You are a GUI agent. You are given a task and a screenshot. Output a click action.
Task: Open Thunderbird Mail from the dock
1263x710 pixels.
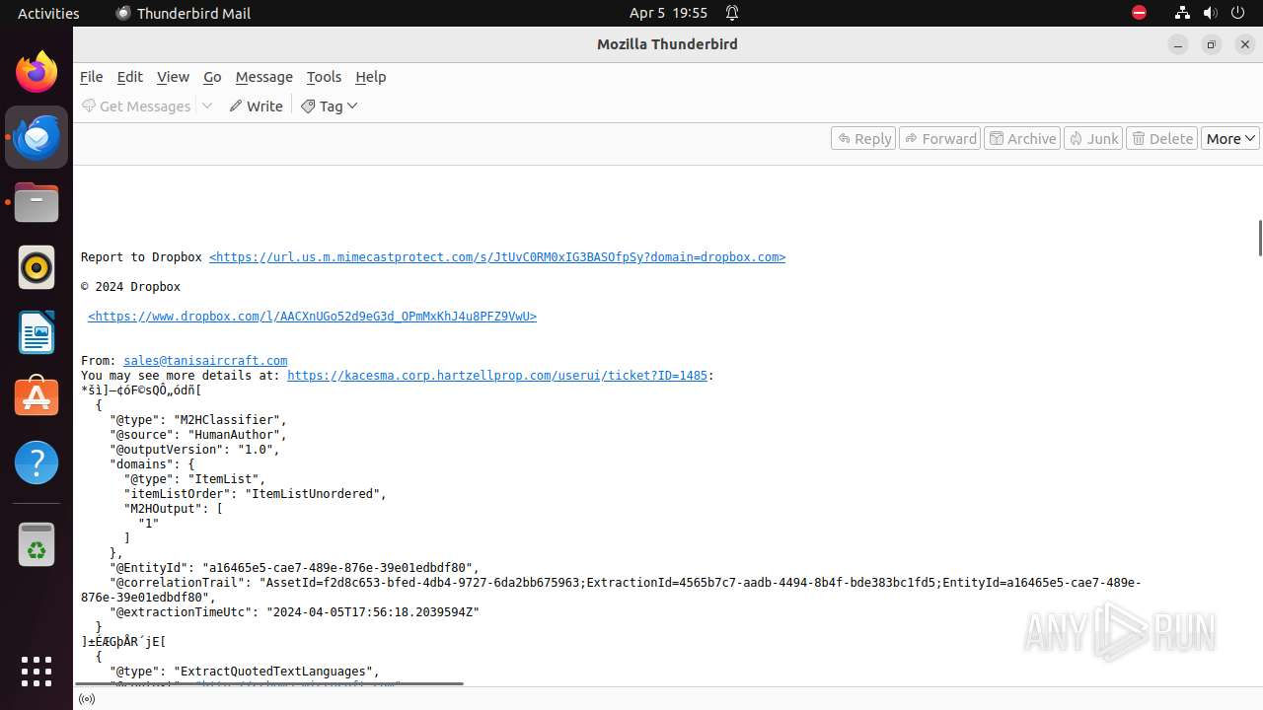click(x=37, y=137)
